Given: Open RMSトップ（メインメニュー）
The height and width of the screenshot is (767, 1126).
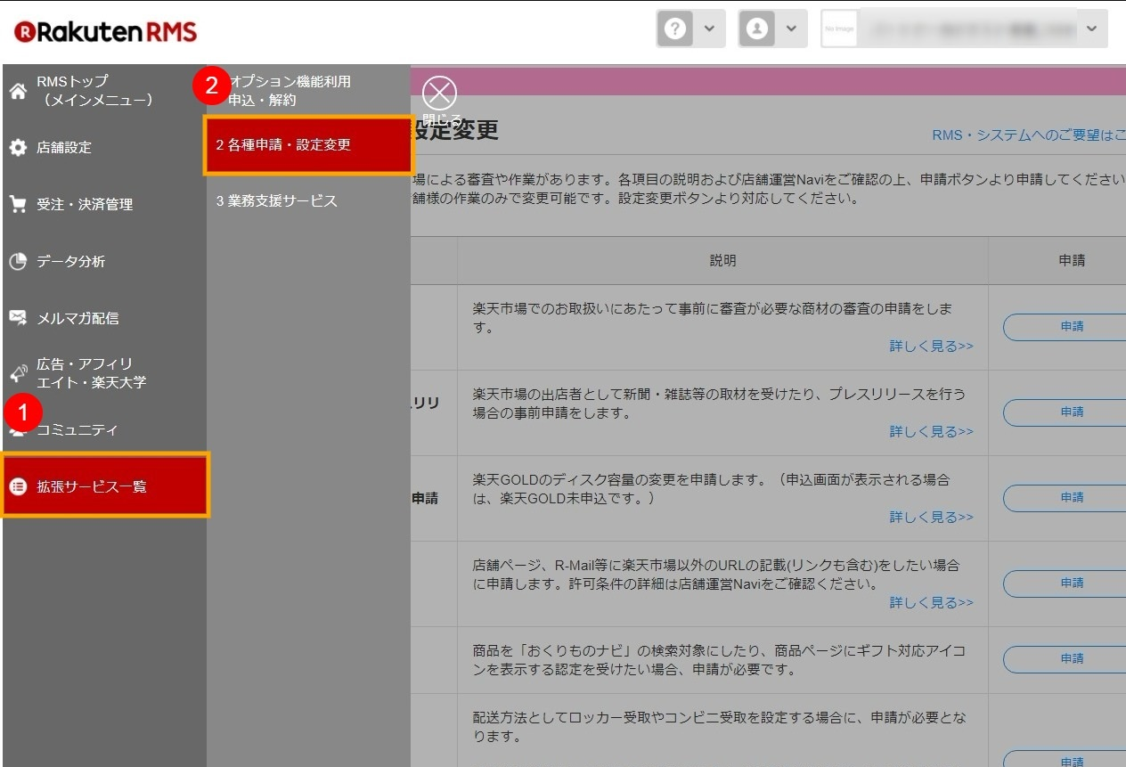Looking at the screenshot, I should (x=94, y=91).
